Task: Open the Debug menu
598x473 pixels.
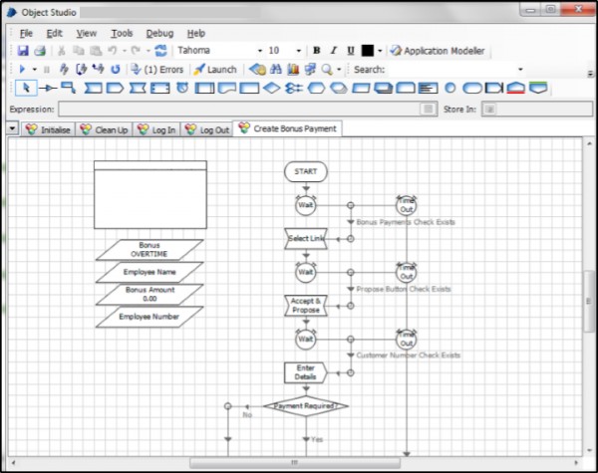Action: pos(158,33)
